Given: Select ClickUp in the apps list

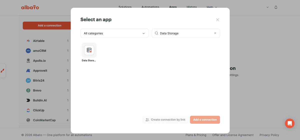Looking at the screenshot, I should (x=47, y=110).
